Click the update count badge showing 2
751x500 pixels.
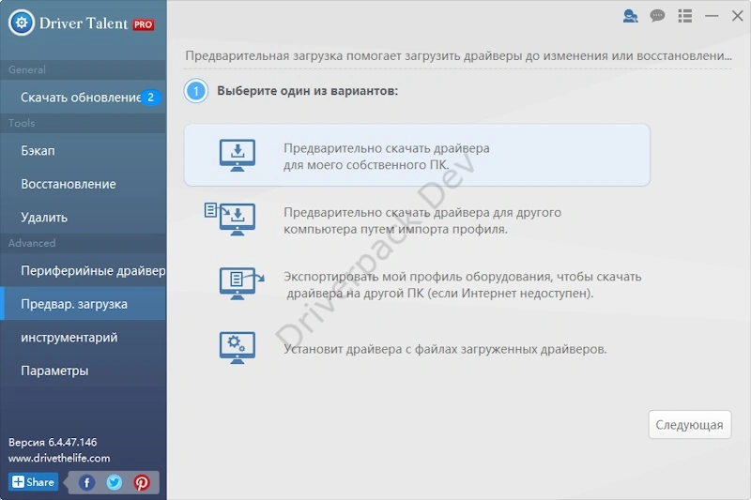pyautogui.click(x=150, y=98)
